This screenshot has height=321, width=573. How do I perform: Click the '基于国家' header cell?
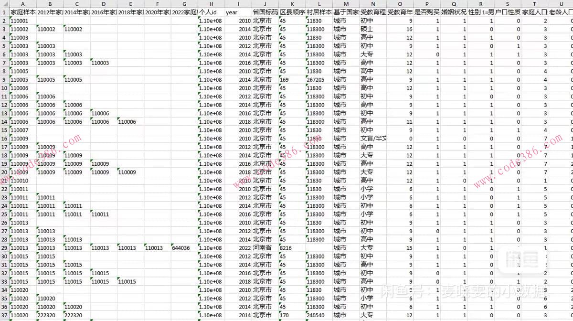pyautogui.click(x=346, y=12)
